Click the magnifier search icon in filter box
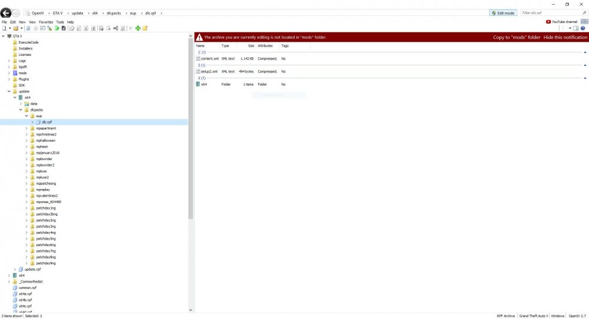 (584, 13)
